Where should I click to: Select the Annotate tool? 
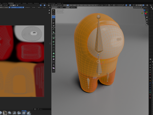pyautogui.click(x=54, y=29)
